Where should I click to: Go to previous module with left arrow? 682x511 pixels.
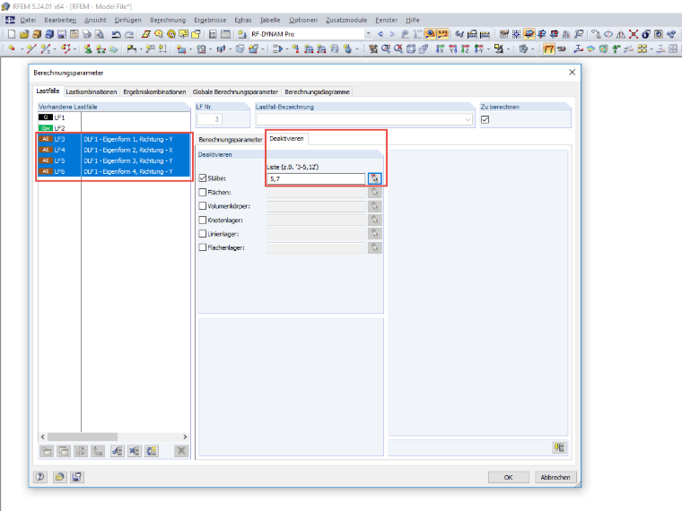(x=380, y=34)
